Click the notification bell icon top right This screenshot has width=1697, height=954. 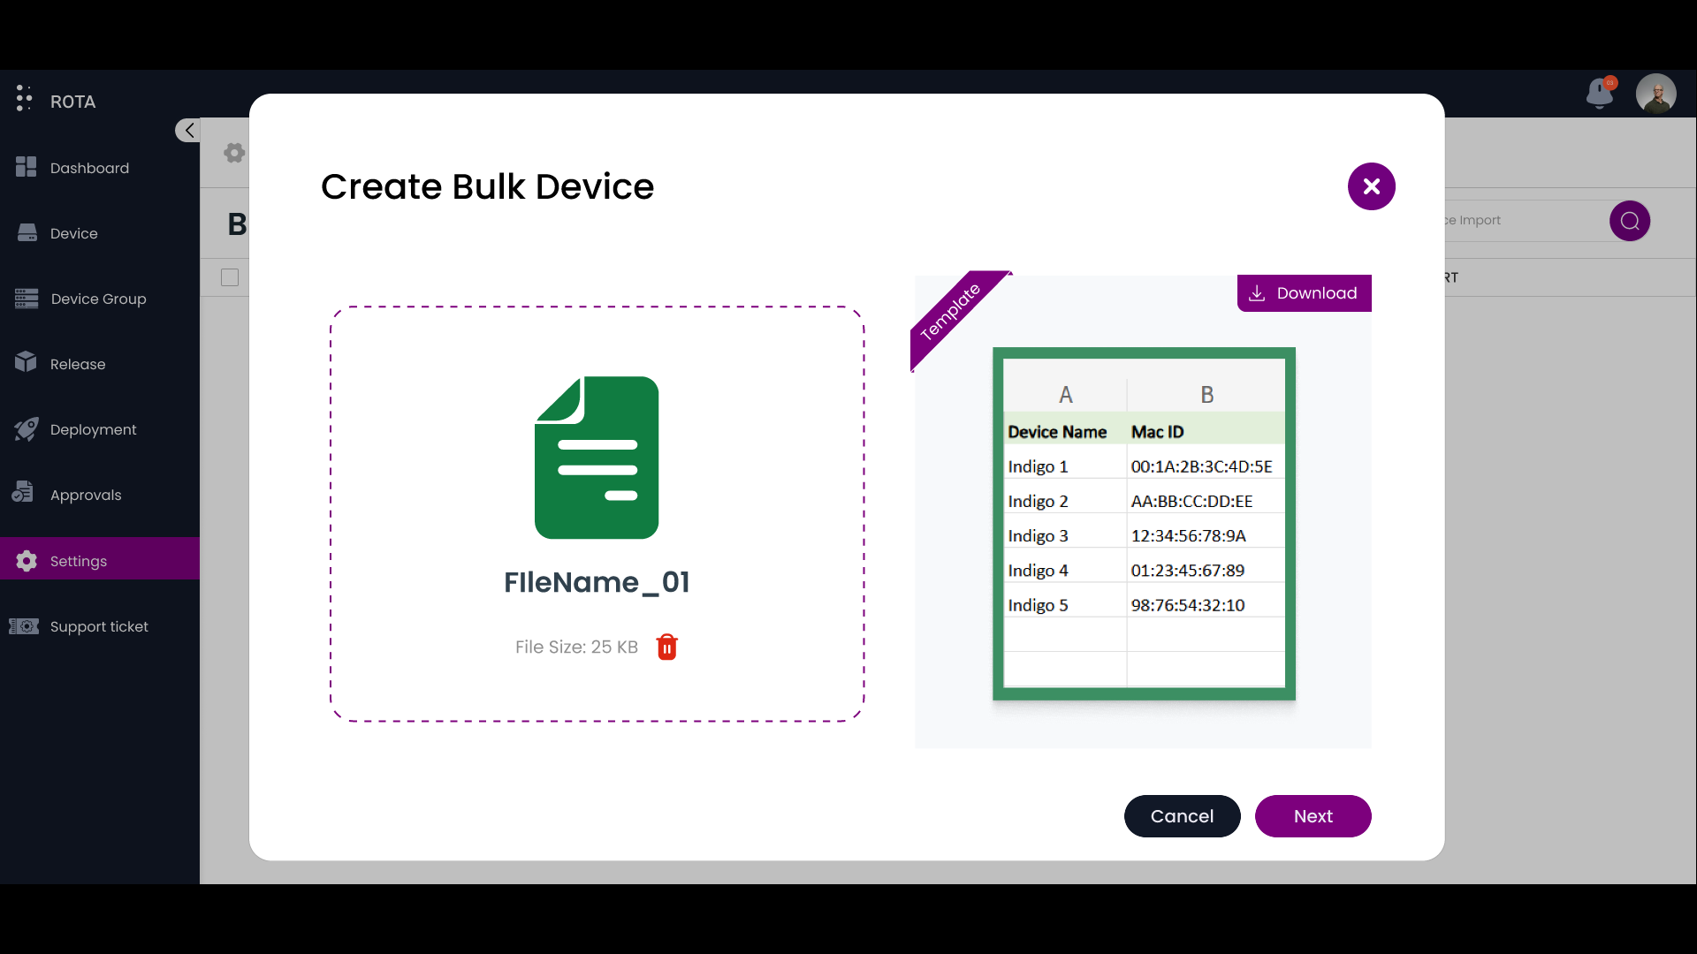[1598, 93]
